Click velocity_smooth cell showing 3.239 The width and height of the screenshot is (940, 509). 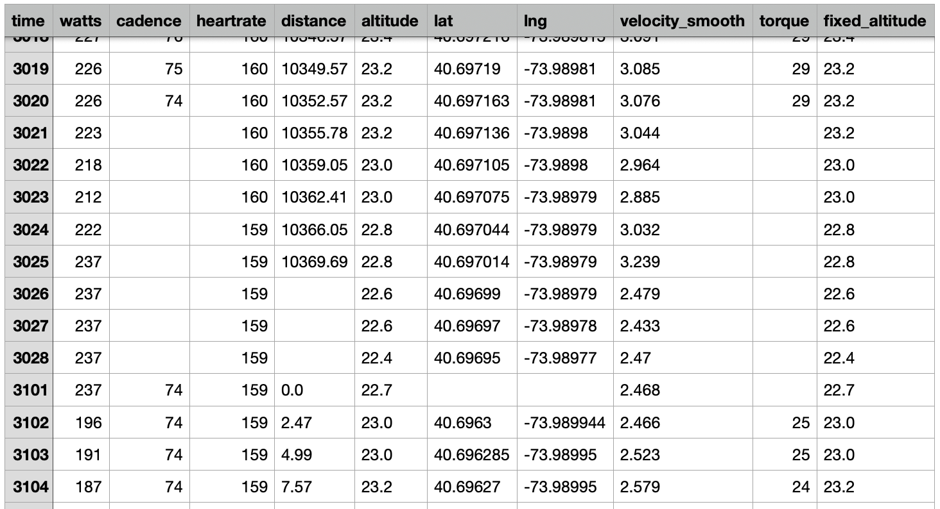tap(683, 262)
